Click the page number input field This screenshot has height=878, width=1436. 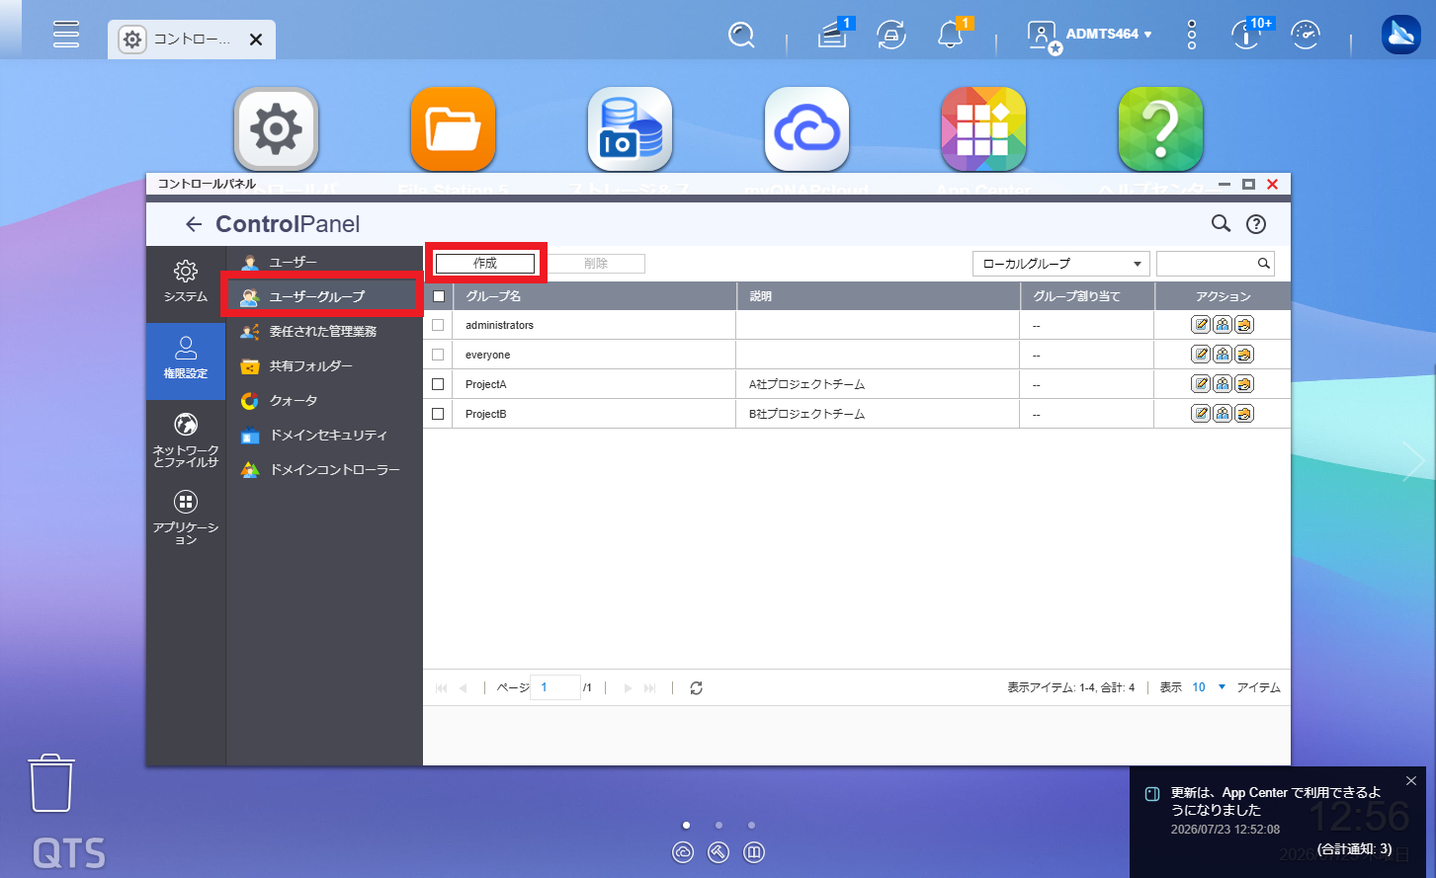tap(555, 687)
